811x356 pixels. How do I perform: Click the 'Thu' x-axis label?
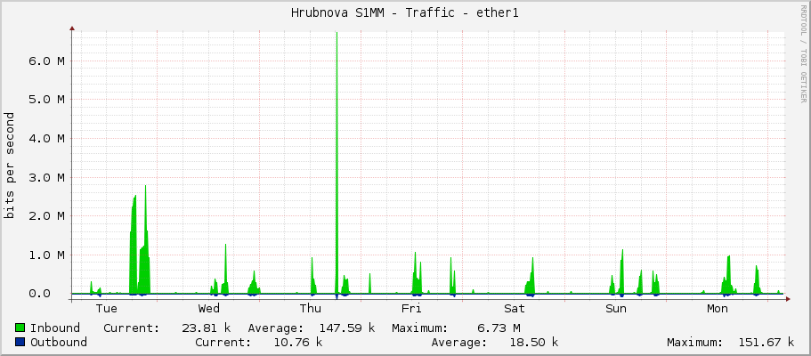pos(311,309)
